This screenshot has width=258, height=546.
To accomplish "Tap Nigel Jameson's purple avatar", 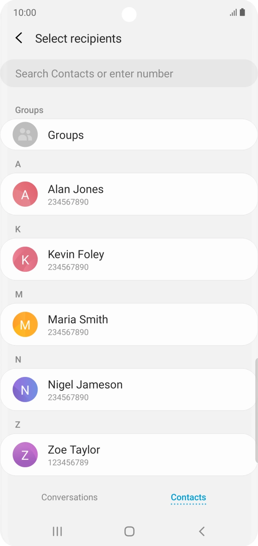I will (25, 389).
